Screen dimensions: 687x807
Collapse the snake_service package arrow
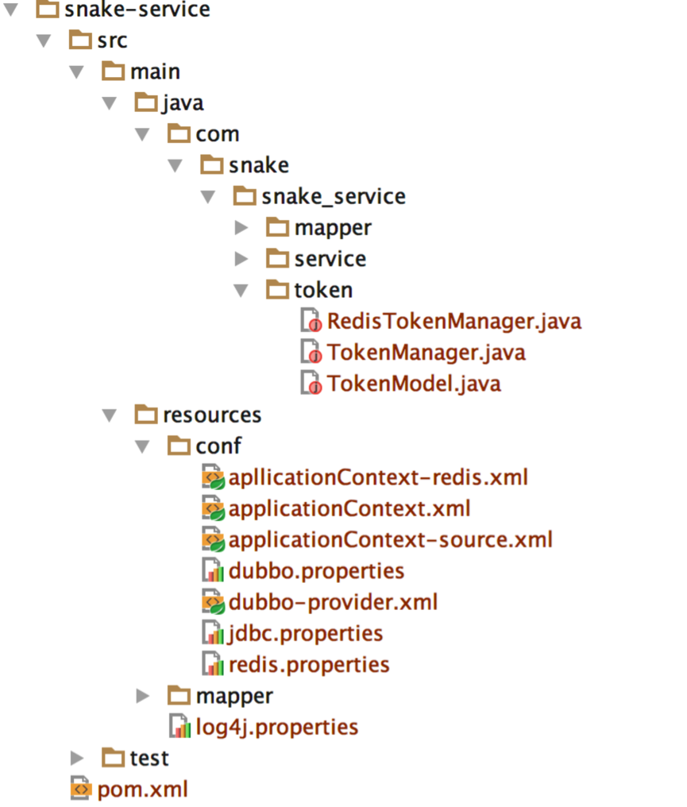click(208, 197)
